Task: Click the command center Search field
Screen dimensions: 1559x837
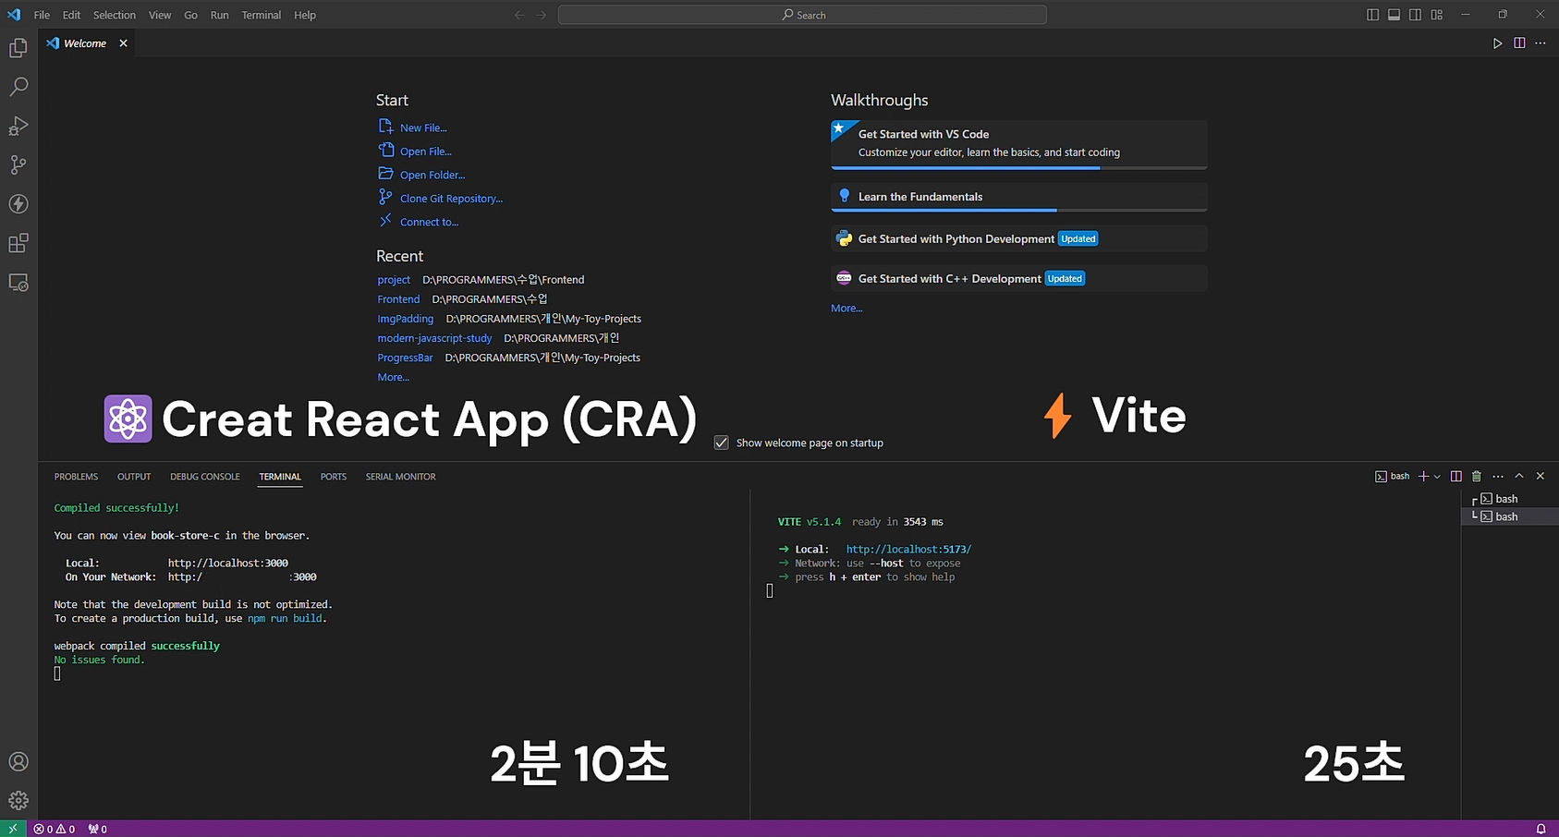Action: 802,15
